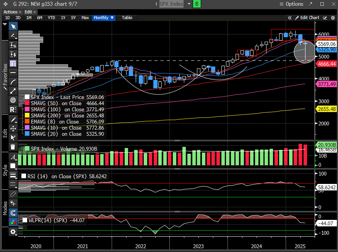
Task: Select the 3D range tab
Action: click(18, 18)
